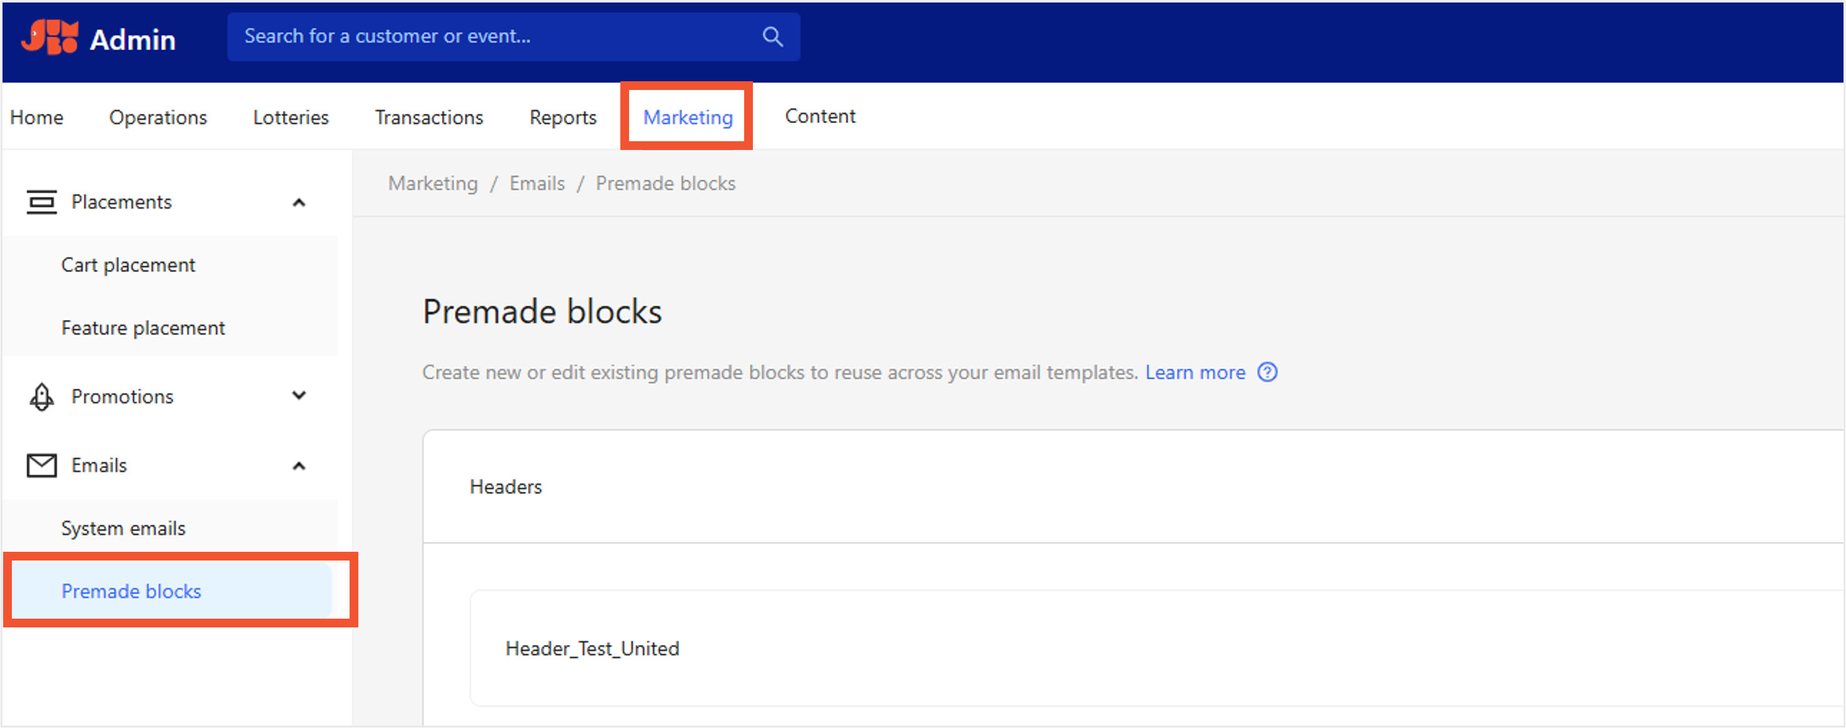This screenshot has width=1846, height=728.
Task: Click the Learn more link
Action: tap(1195, 372)
